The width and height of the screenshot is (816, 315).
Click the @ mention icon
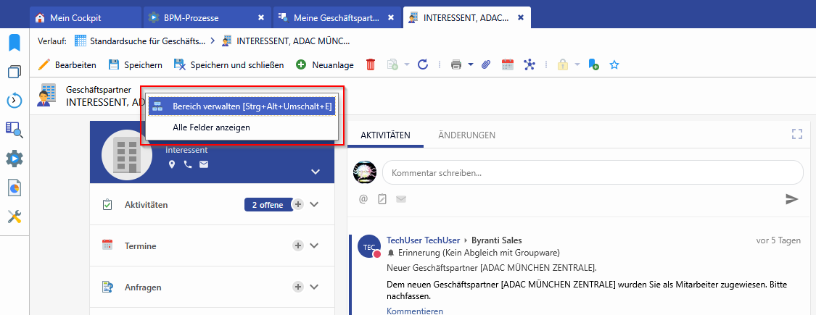[x=363, y=199]
